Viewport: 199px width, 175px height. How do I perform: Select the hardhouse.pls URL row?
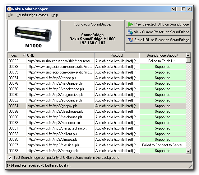97,117
